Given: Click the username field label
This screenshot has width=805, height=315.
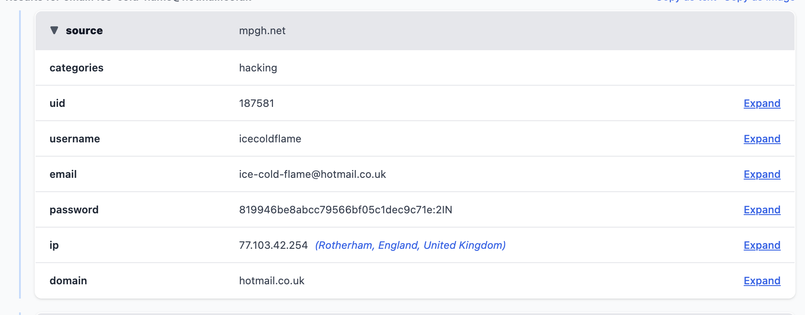Looking at the screenshot, I should pyautogui.click(x=75, y=139).
